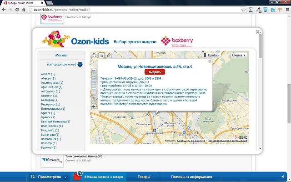This screenshot has height=182, width=291.
Task: Activate the magnifier zoom-selection map tool
Action: point(101,55)
